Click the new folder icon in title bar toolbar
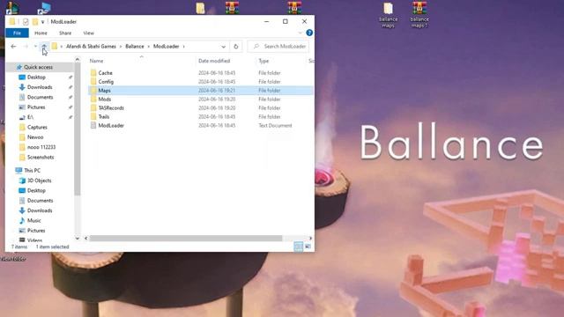The image size is (564, 317). [x=35, y=22]
